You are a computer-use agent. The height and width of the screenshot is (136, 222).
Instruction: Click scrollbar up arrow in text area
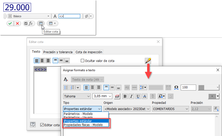point(217,116)
